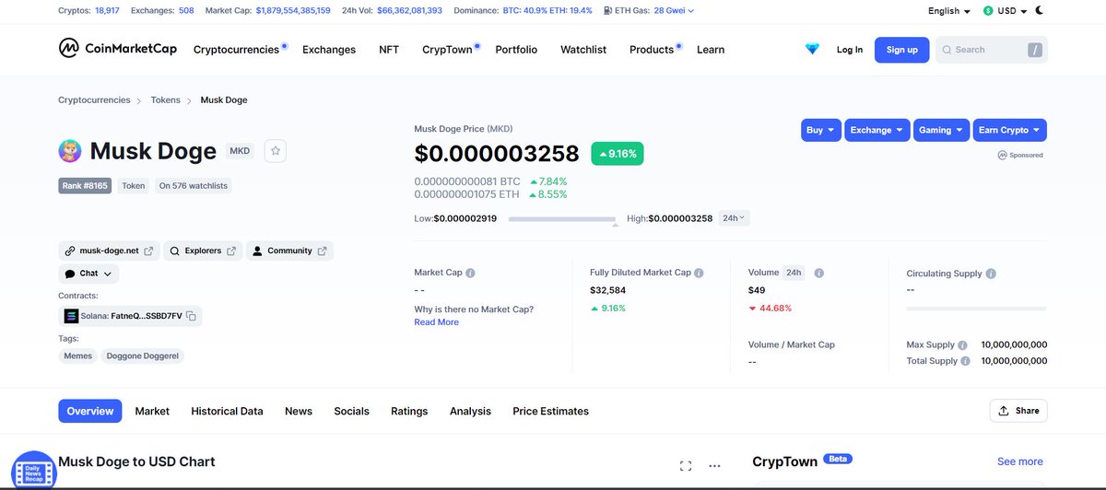Go to Portfolio
The height and width of the screenshot is (490, 1106).
click(x=516, y=50)
